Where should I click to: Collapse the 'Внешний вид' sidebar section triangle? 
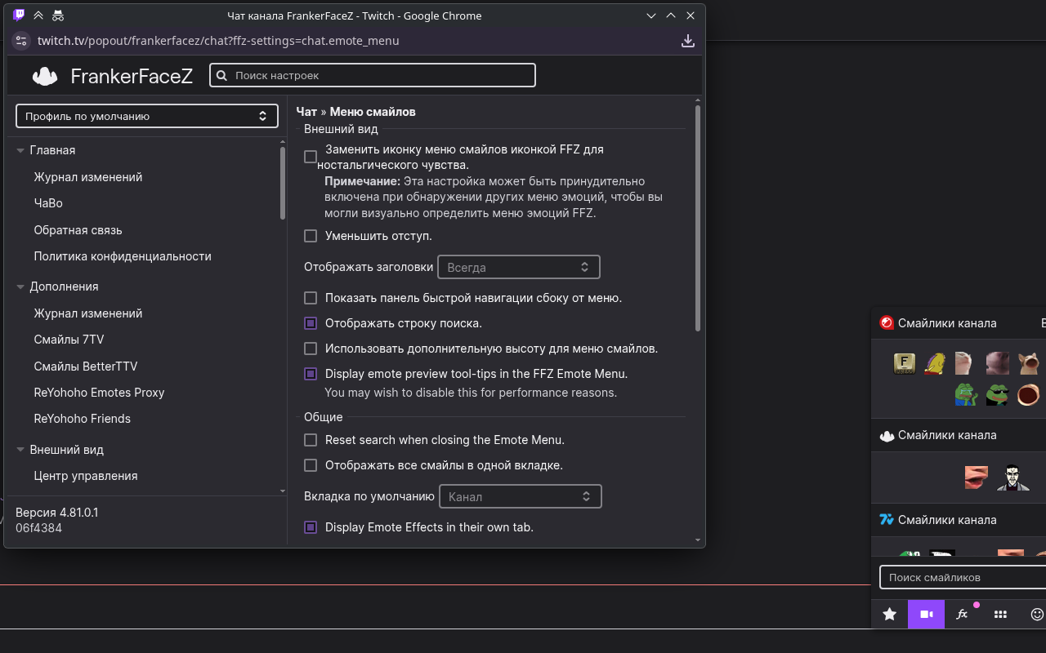(x=20, y=450)
